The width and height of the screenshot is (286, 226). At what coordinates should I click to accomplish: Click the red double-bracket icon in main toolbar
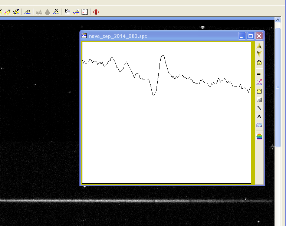(x=96, y=12)
